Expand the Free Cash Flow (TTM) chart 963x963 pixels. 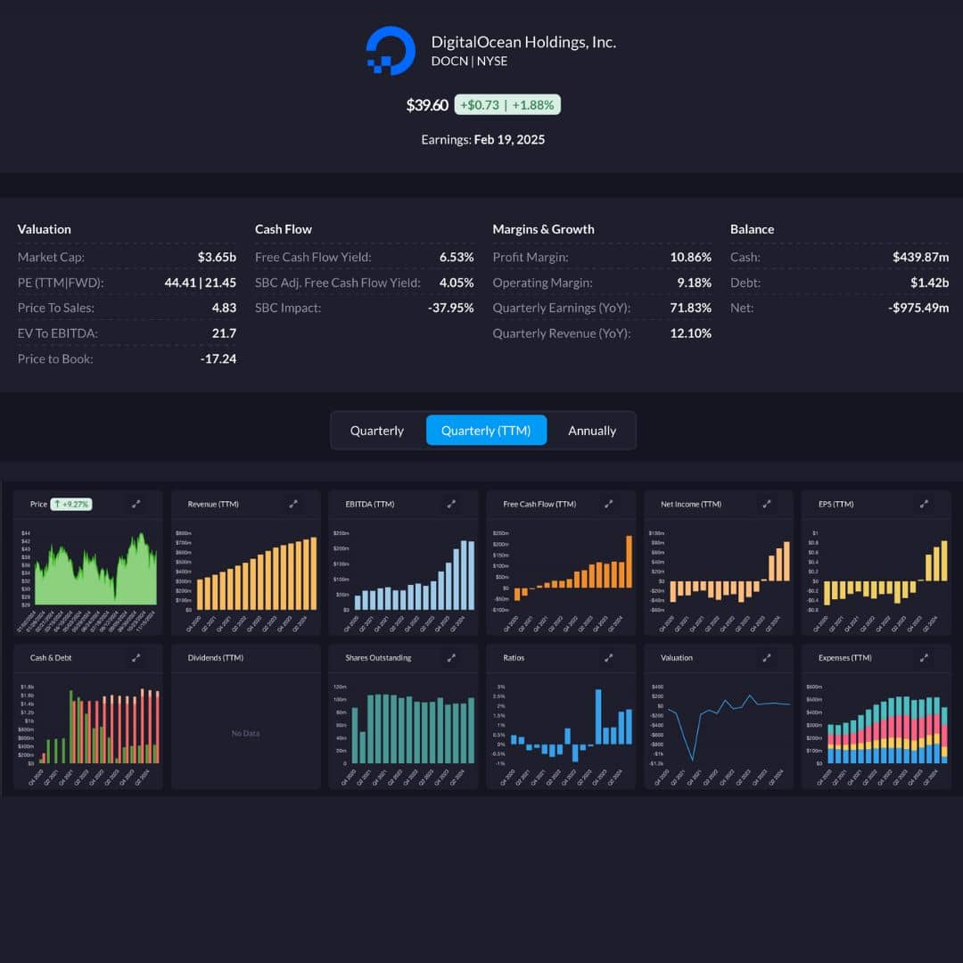609,504
